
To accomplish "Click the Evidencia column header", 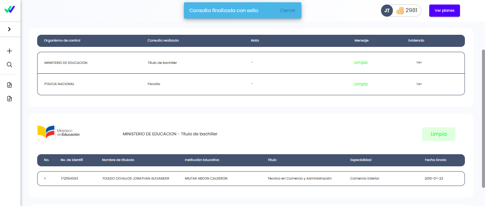I will (416, 40).
